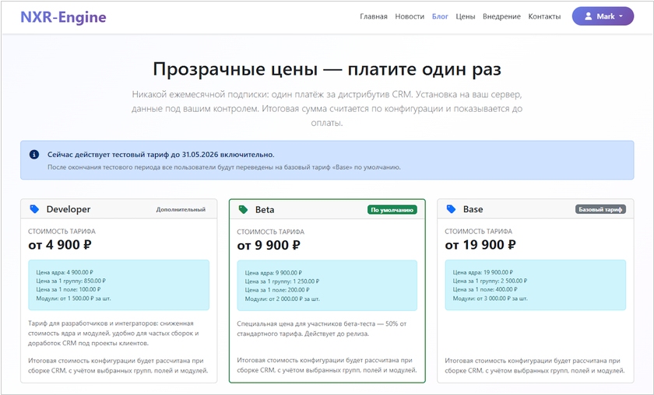Click the По умолчанию green badge
This screenshot has height=395, width=654.
pyautogui.click(x=392, y=210)
